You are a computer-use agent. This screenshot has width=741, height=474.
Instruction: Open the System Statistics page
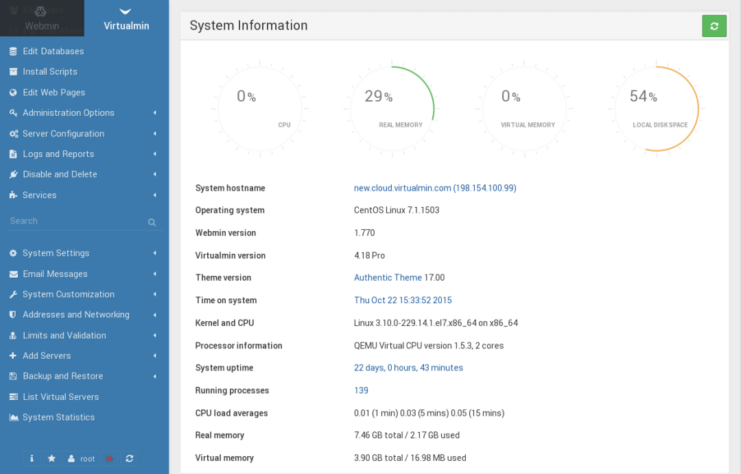58,418
